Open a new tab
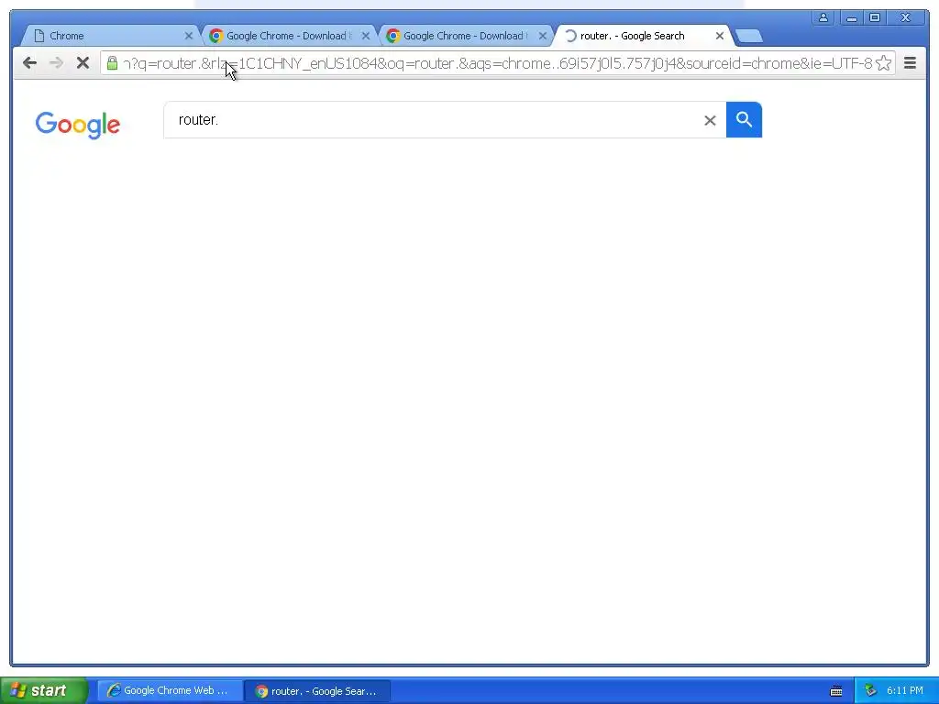939x704 pixels. [x=748, y=36]
